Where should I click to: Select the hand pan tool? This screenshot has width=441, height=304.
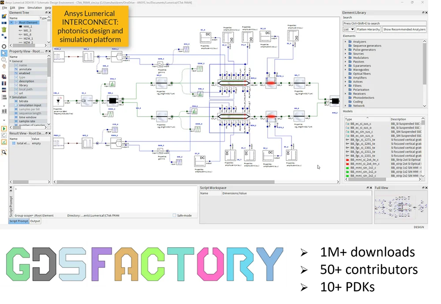click(x=4, y=66)
